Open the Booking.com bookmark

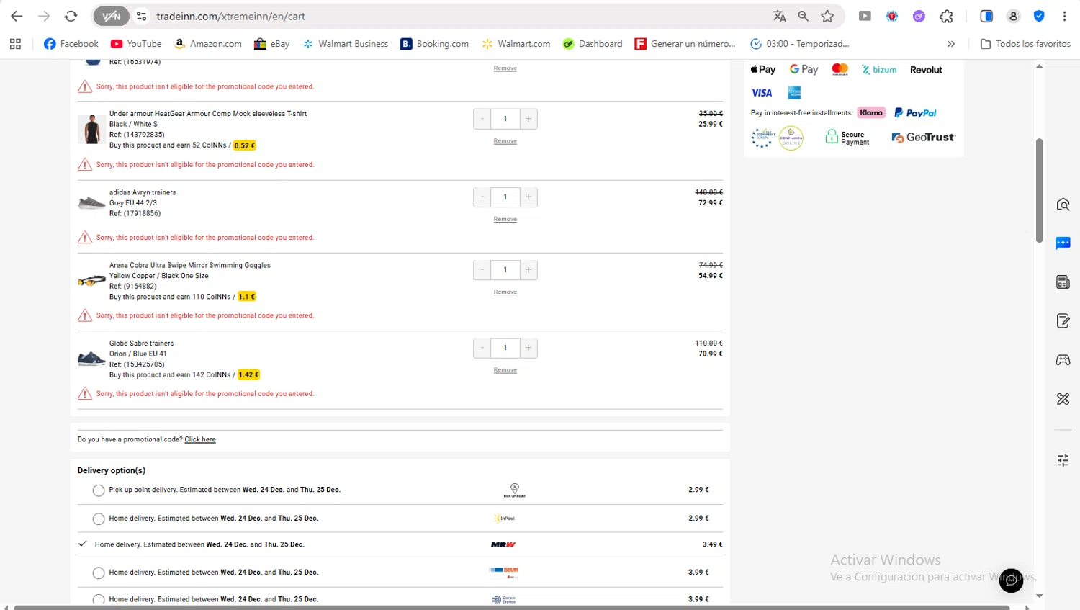tap(434, 44)
